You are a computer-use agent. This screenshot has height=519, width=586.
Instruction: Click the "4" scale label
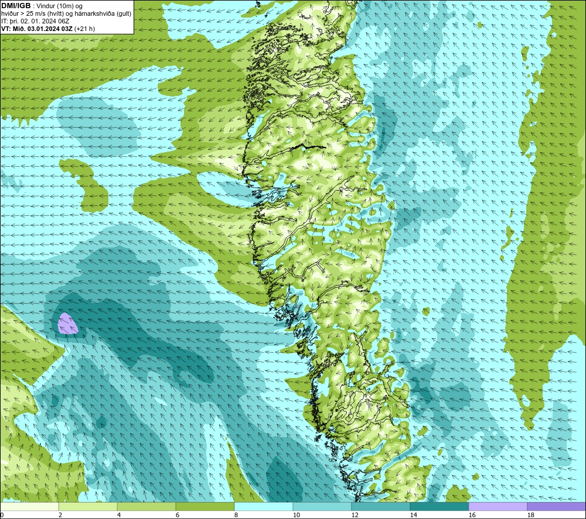pos(119,515)
